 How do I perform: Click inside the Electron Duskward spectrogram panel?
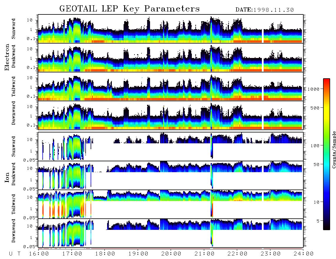(171, 57)
